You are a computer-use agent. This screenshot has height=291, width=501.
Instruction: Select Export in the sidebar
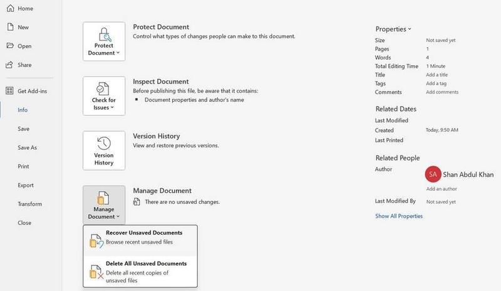coord(26,185)
